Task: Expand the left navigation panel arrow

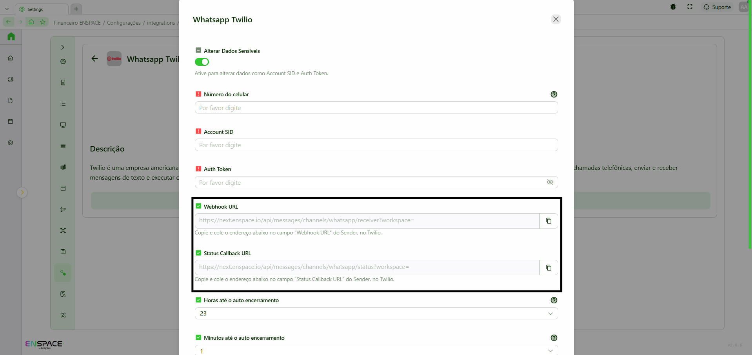Action: (x=22, y=192)
